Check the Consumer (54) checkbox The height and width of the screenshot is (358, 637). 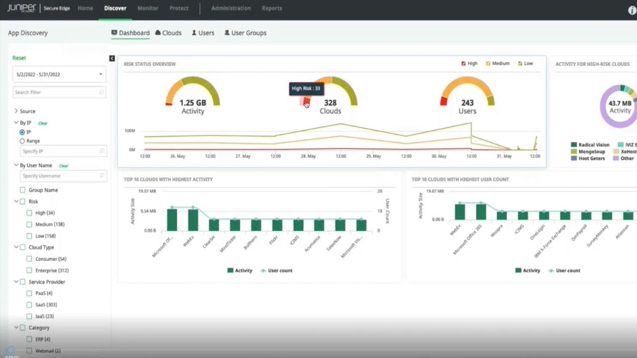click(x=29, y=259)
